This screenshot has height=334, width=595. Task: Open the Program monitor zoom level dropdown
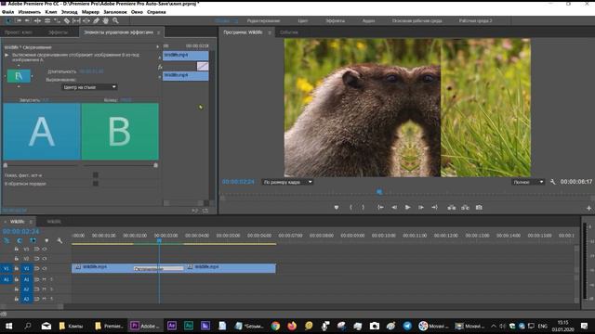click(x=287, y=182)
